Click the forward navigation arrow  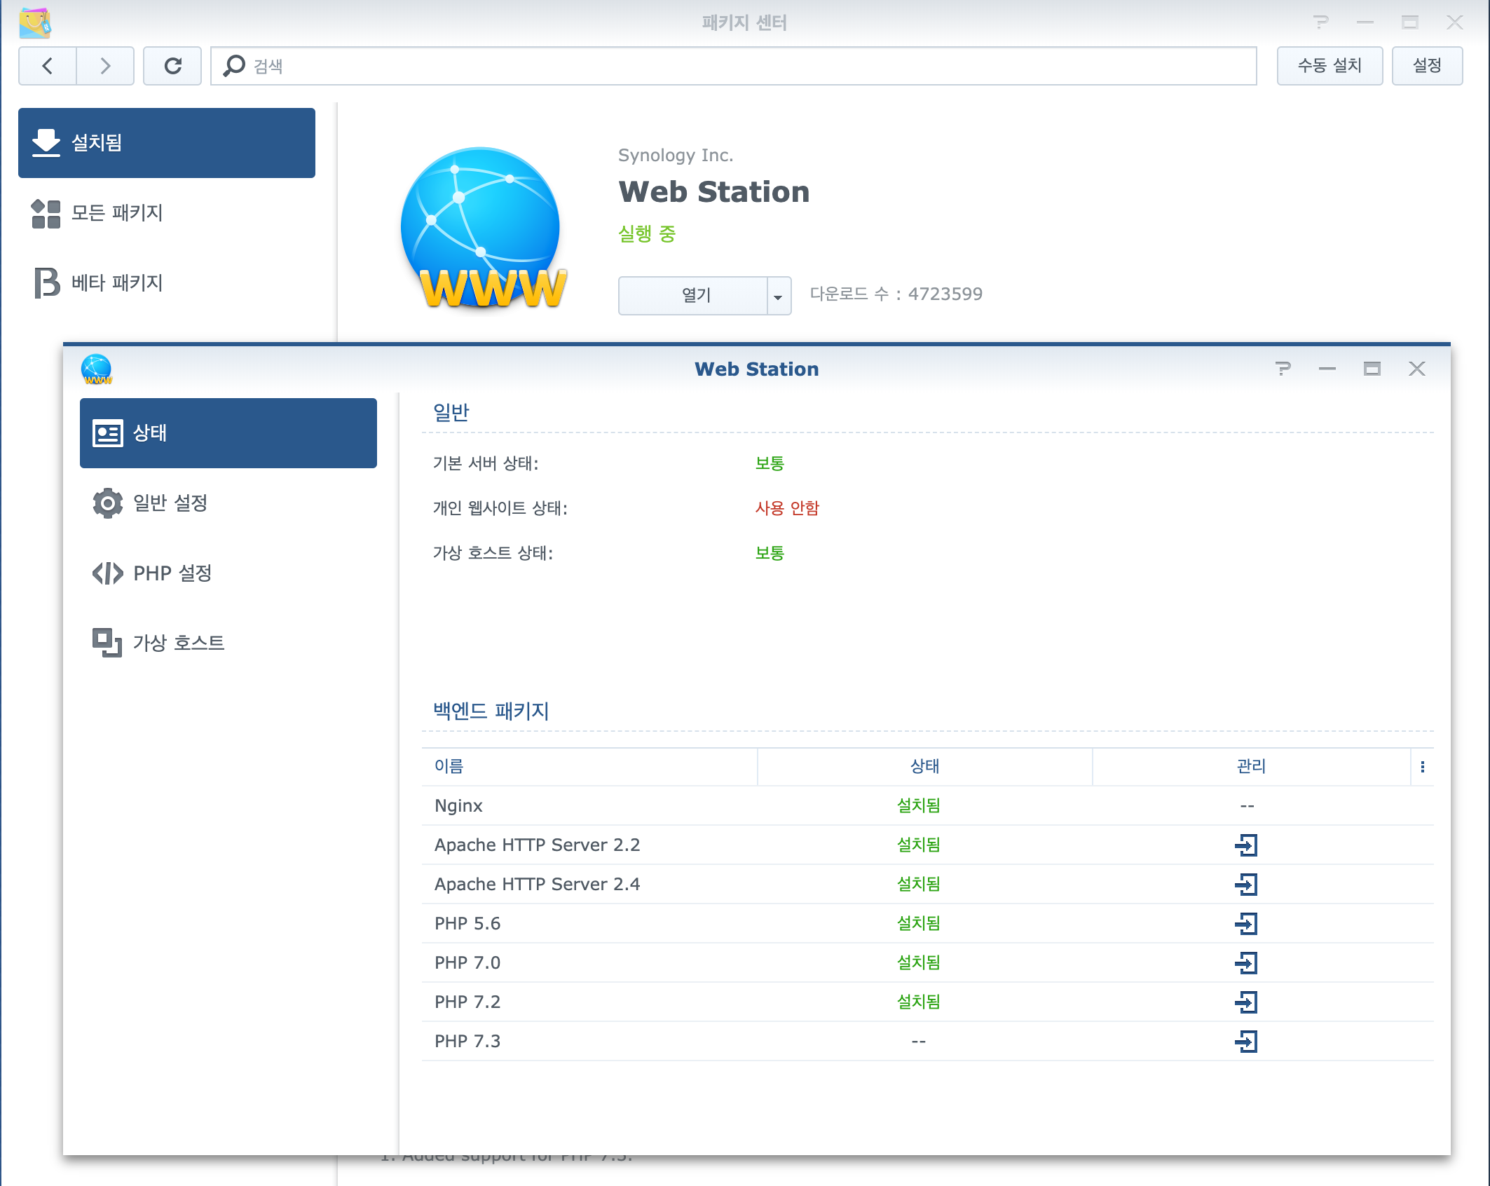(x=105, y=66)
